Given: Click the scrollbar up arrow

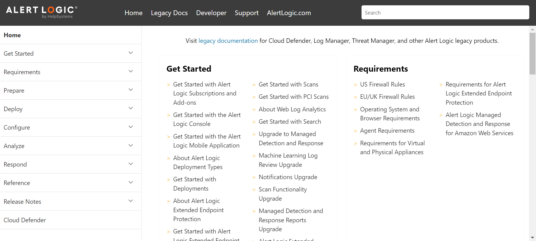Looking at the screenshot, I should pyautogui.click(x=532, y=29).
